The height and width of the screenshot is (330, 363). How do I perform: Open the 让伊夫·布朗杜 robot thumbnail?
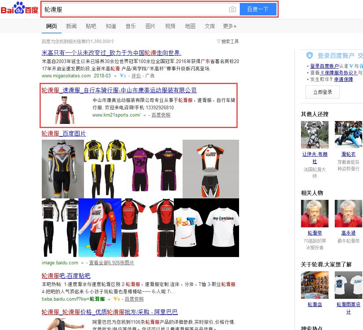[315, 135]
